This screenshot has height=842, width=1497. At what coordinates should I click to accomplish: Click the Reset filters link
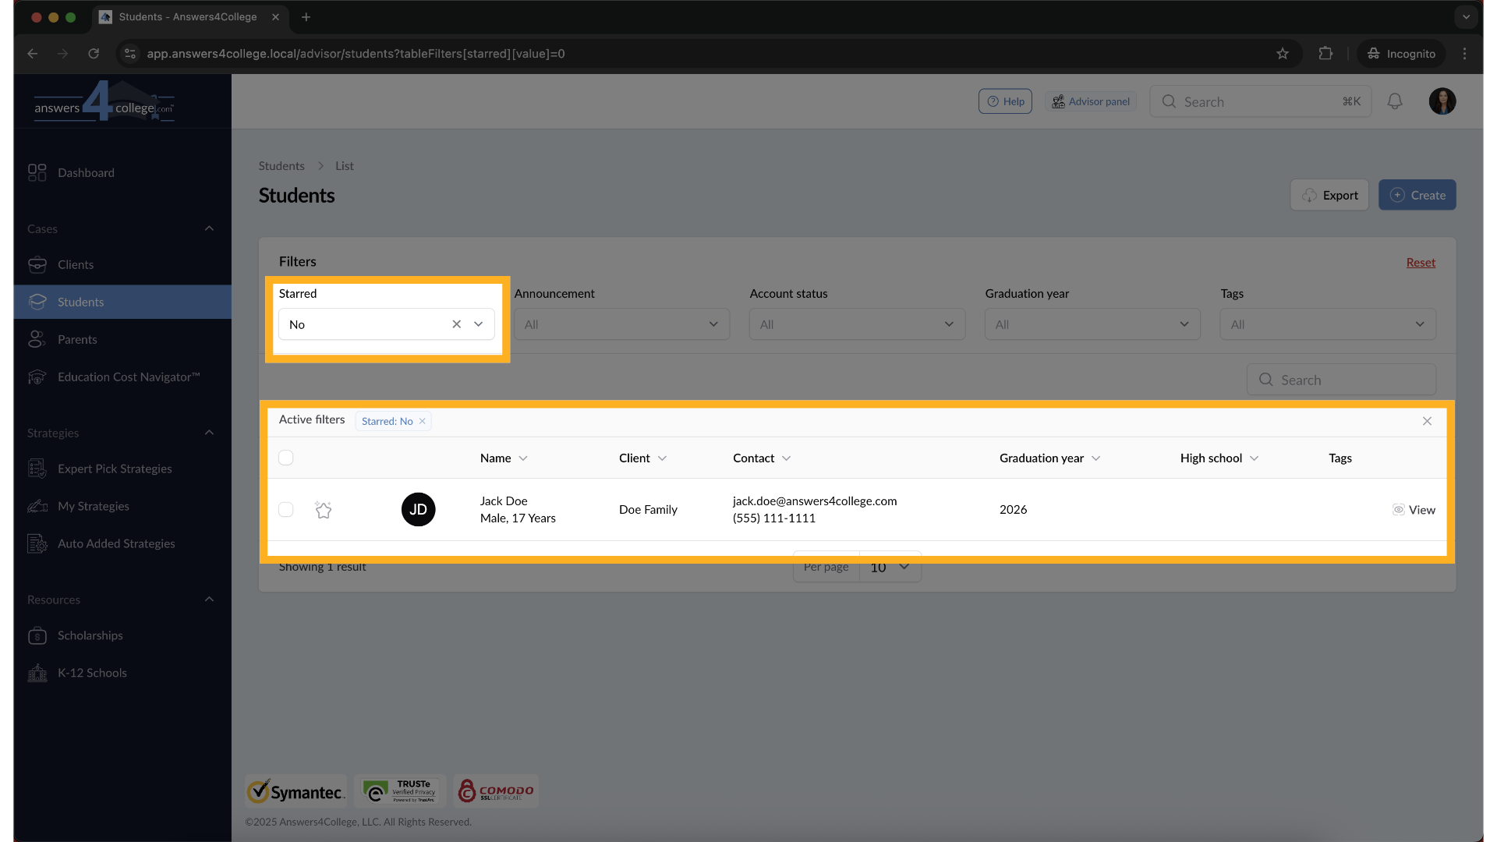tap(1420, 263)
